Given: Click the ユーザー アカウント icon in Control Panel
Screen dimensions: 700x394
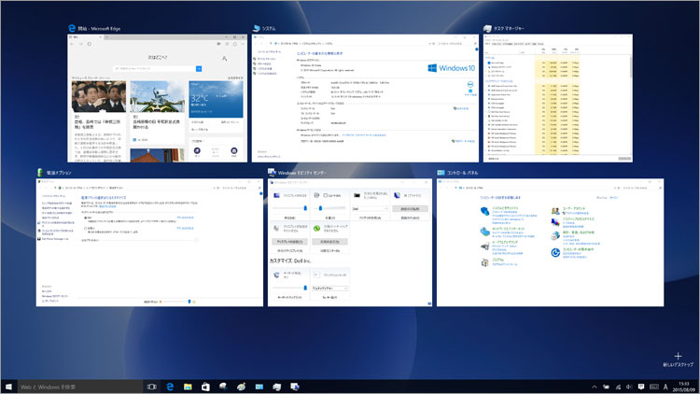Looking at the screenshot, I should 555,211.
